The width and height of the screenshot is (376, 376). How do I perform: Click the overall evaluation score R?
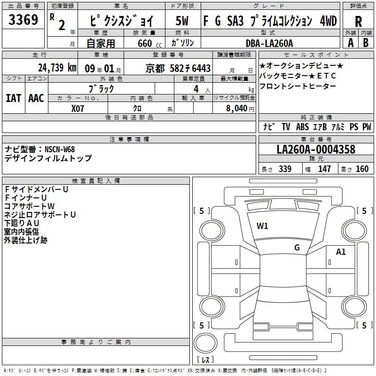click(358, 22)
